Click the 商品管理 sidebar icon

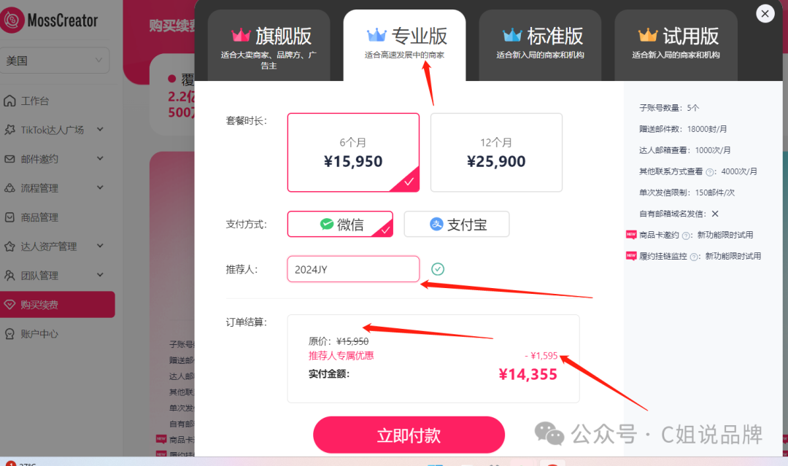click(x=9, y=217)
